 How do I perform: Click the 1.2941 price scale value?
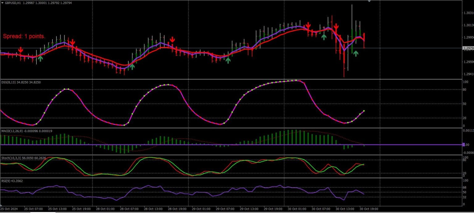coord(469,74)
